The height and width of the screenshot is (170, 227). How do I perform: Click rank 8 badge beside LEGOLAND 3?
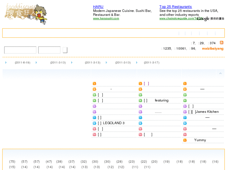(94, 123)
